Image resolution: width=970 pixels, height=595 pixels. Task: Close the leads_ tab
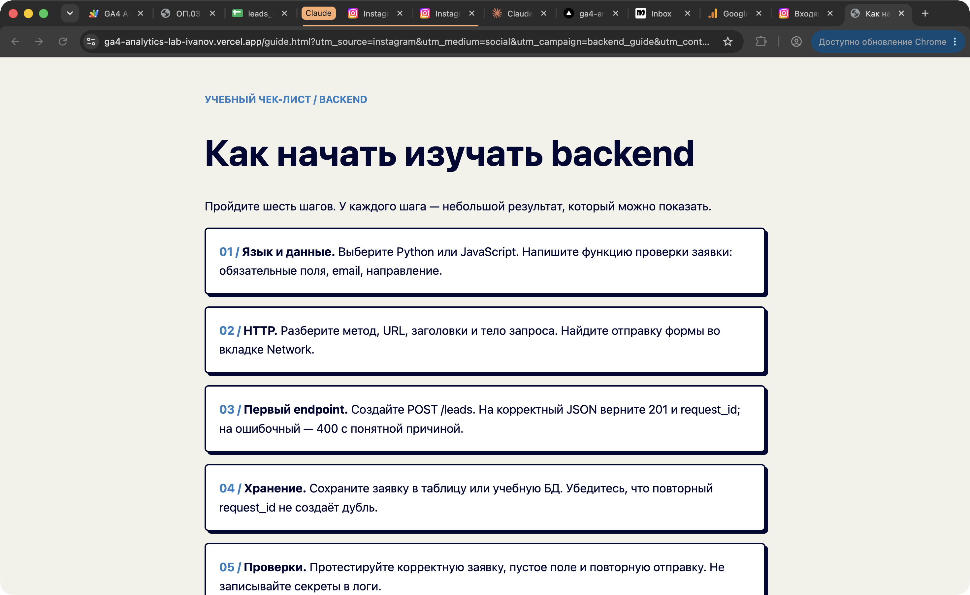pos(284,14)
